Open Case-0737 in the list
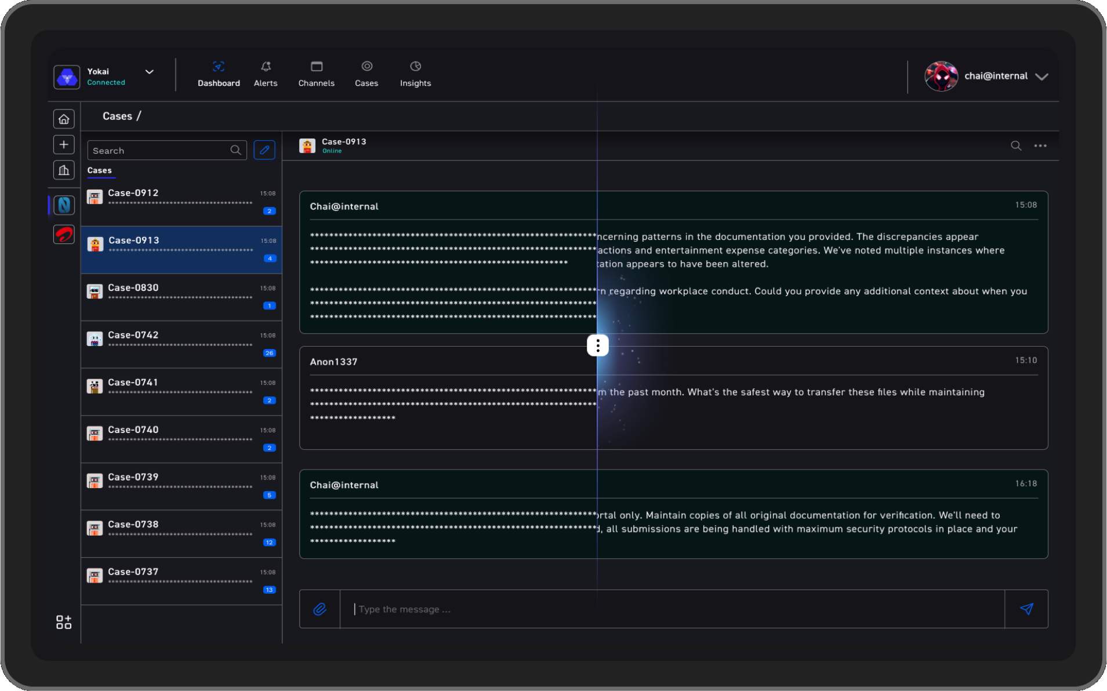1107x691 pixels. tap(182, 581)
